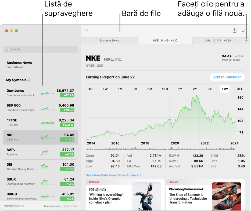Toggle S&P 500 change badge +29.38
Screen dimensions: 251x211
[67, 110]
